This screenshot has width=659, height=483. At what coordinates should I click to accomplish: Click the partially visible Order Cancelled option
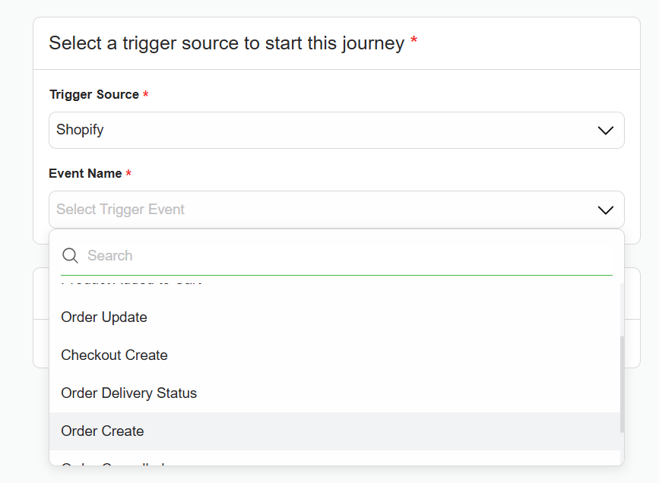pos(114,462)
